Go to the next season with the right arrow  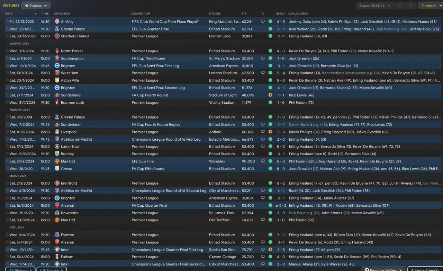tap(411, 6)
